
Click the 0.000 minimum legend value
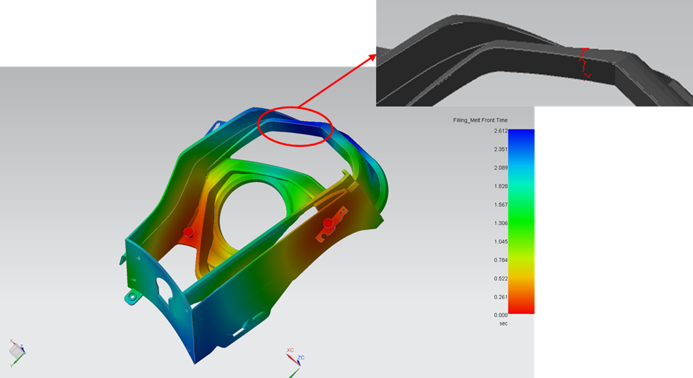click(x=501, y=315)
